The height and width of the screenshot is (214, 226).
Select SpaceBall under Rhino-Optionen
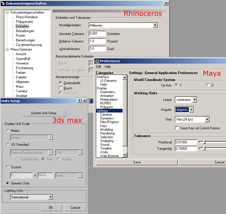23,59
